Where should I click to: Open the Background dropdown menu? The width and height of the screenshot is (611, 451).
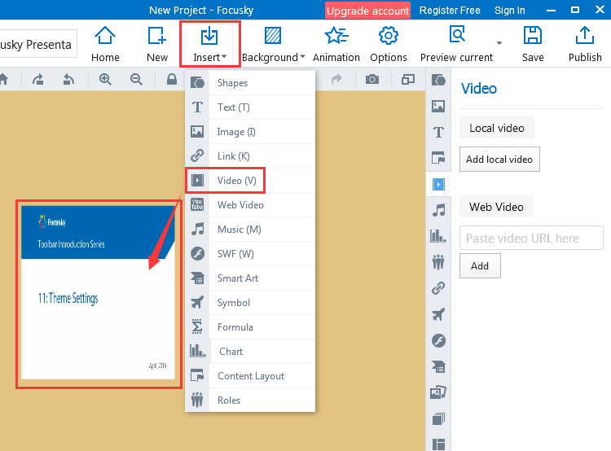(x=273, y=44)
